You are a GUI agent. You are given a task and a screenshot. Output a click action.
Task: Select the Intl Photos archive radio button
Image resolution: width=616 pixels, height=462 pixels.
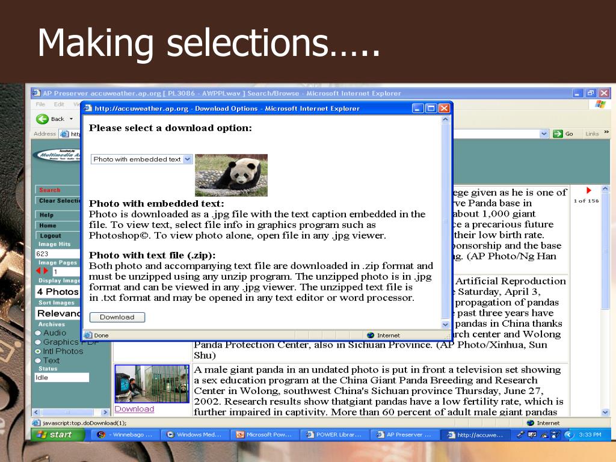[x=38, y=351]
